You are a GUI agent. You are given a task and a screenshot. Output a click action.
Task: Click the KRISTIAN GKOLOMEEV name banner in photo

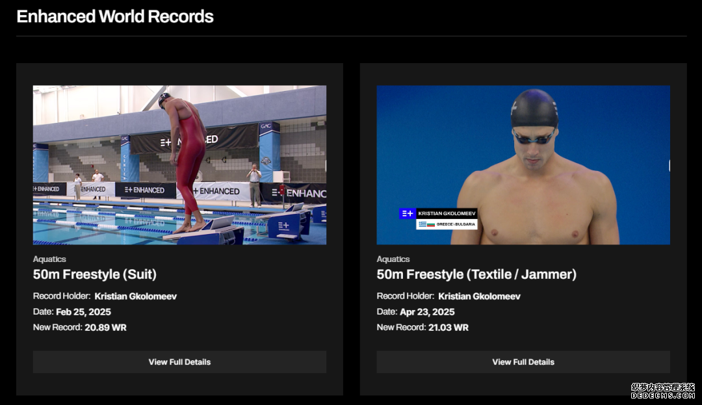click(447, 213)
